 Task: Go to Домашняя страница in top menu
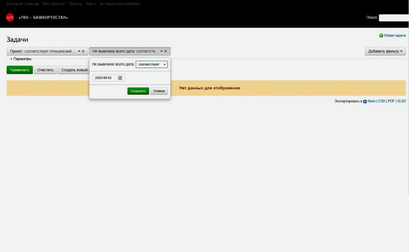[x=23, y=3]
